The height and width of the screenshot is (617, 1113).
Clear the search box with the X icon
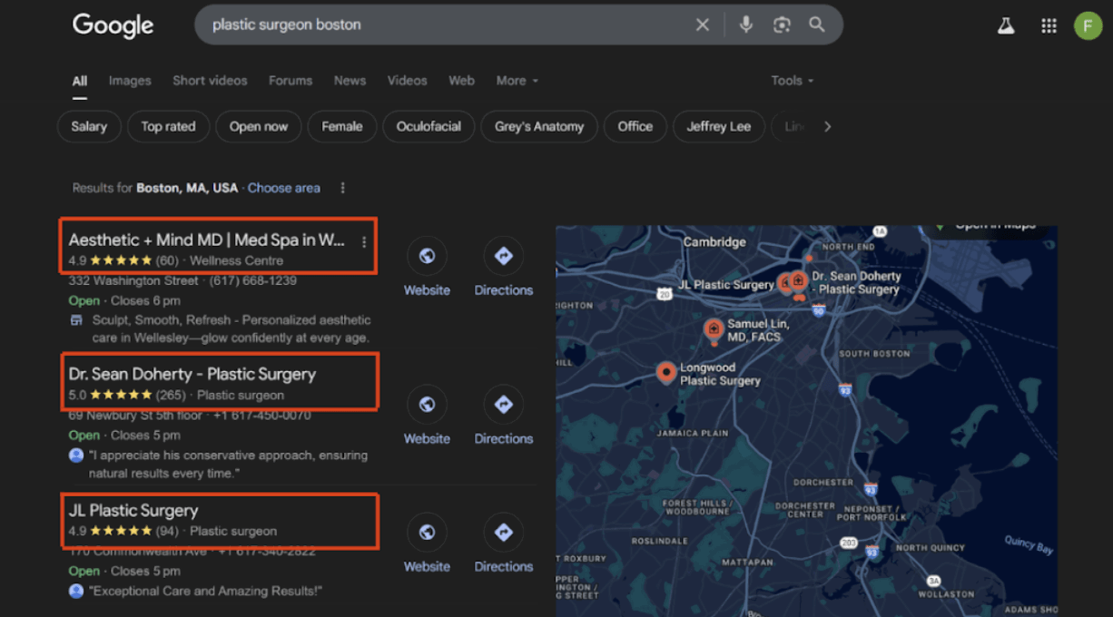[x=703, y=25]
